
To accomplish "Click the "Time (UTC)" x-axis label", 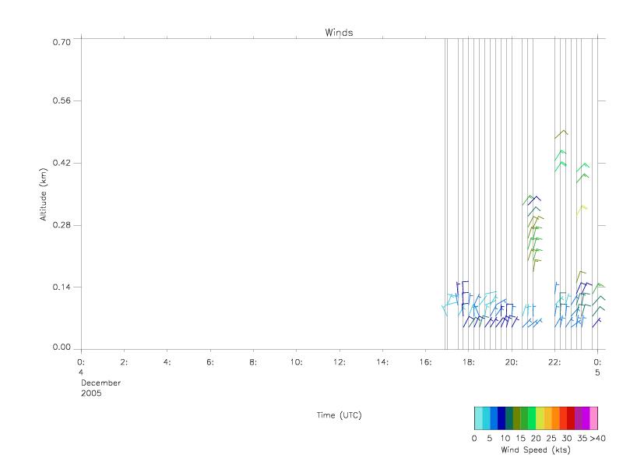I will [x=339, y=415].
